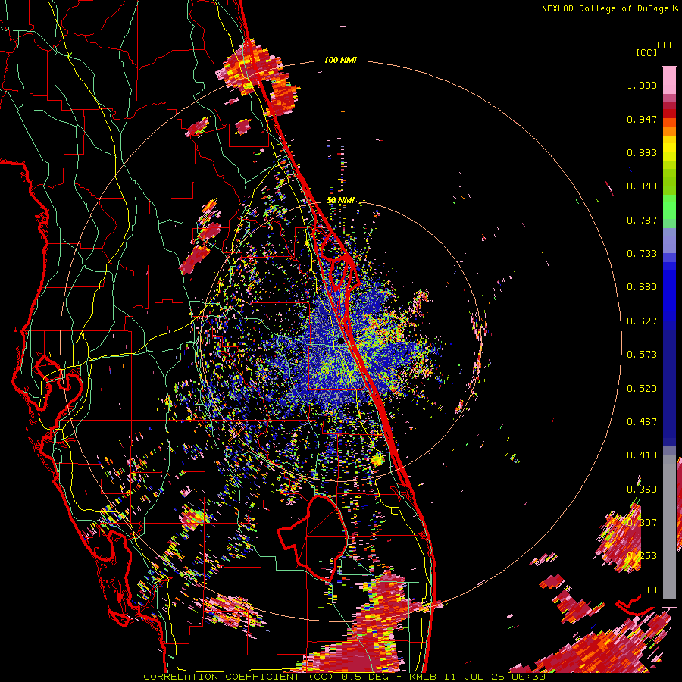The width and height of the screenshot is (682, 682).
Task: Click the gray low-value segment of the color bar
Action: tap(669, 527)
